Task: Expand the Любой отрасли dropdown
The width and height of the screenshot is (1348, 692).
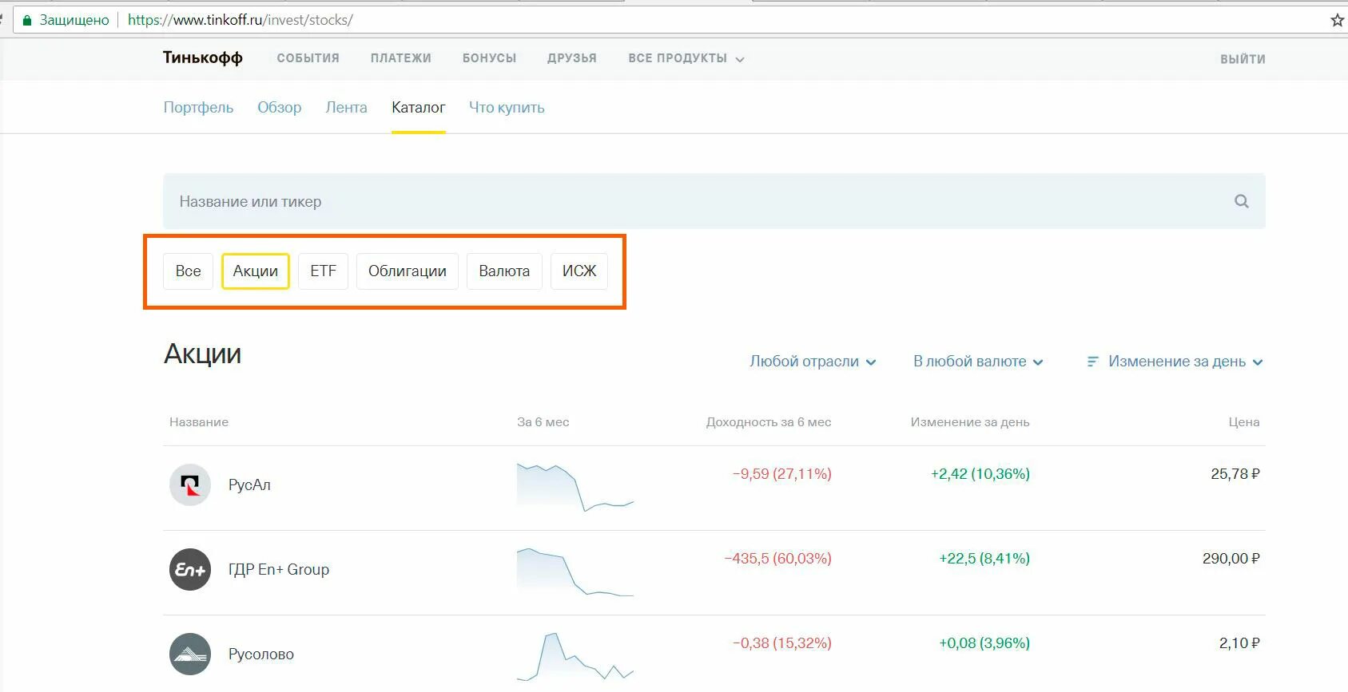Action: coord(813,362)
